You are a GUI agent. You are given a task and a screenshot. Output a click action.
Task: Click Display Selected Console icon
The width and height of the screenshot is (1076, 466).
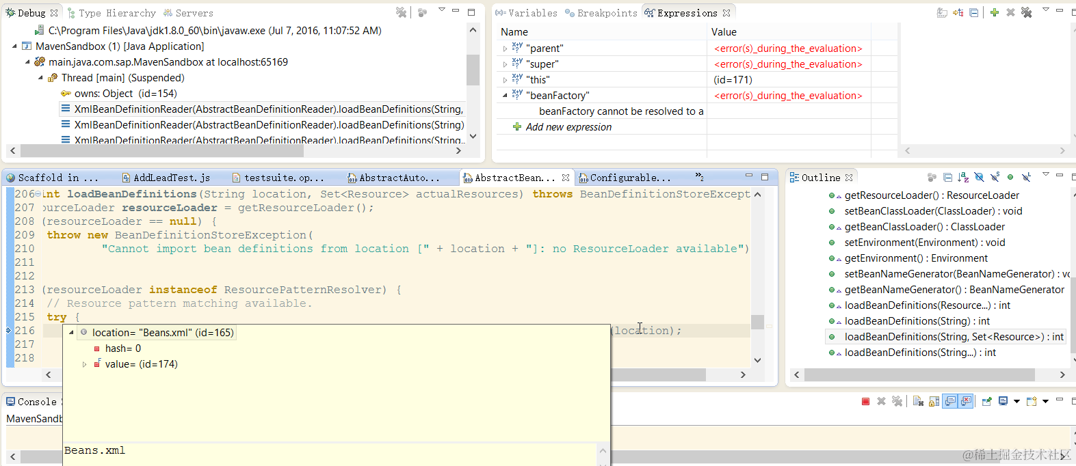point(1003,401)
